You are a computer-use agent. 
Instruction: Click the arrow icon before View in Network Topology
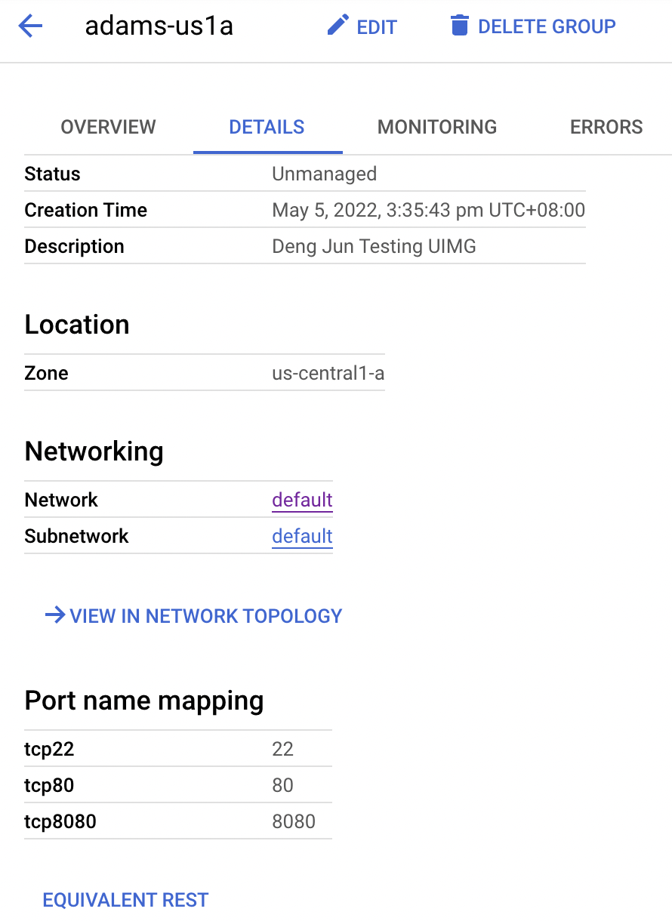pos(54,615)
